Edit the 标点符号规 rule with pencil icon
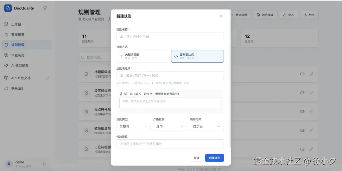This screenshot has height=171, width=342. pyautogui.click(x=311, y=111)
